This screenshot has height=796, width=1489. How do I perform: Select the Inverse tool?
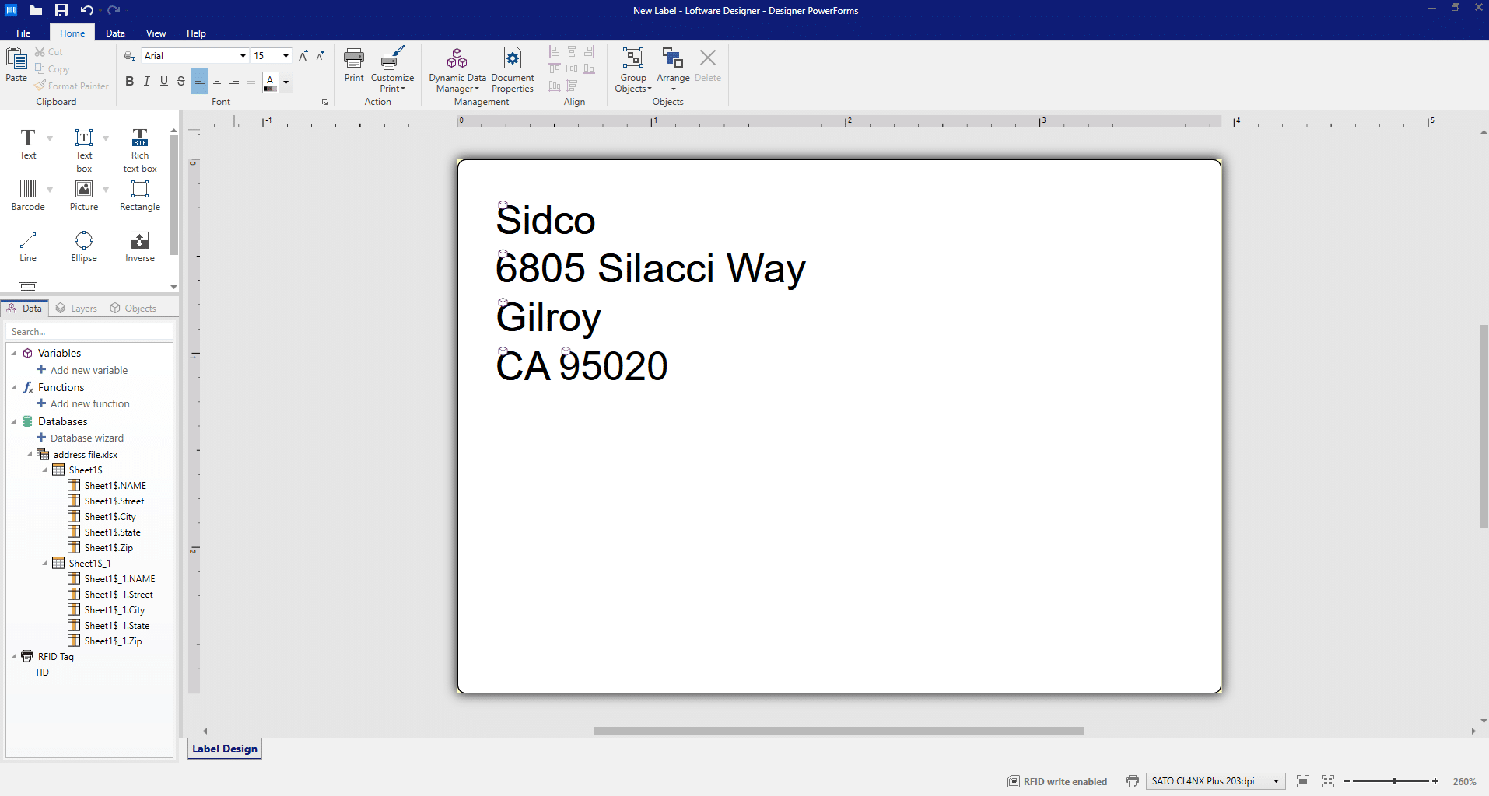click(139, 245)
